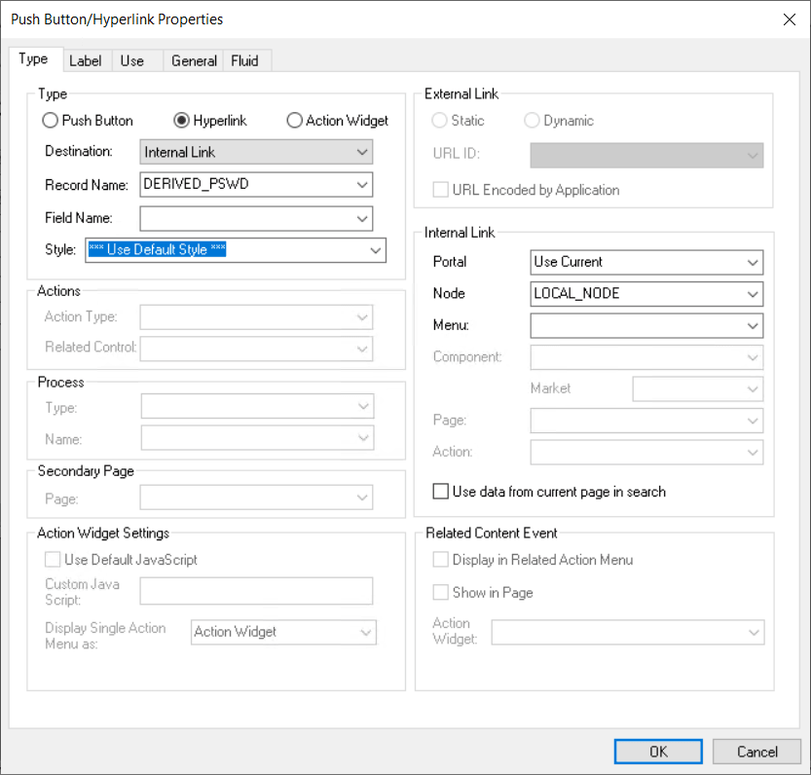The height and width of the screenshot is (775, 811).
Task: Toggle Display in Related Action Menu
Action: point(440,559)
